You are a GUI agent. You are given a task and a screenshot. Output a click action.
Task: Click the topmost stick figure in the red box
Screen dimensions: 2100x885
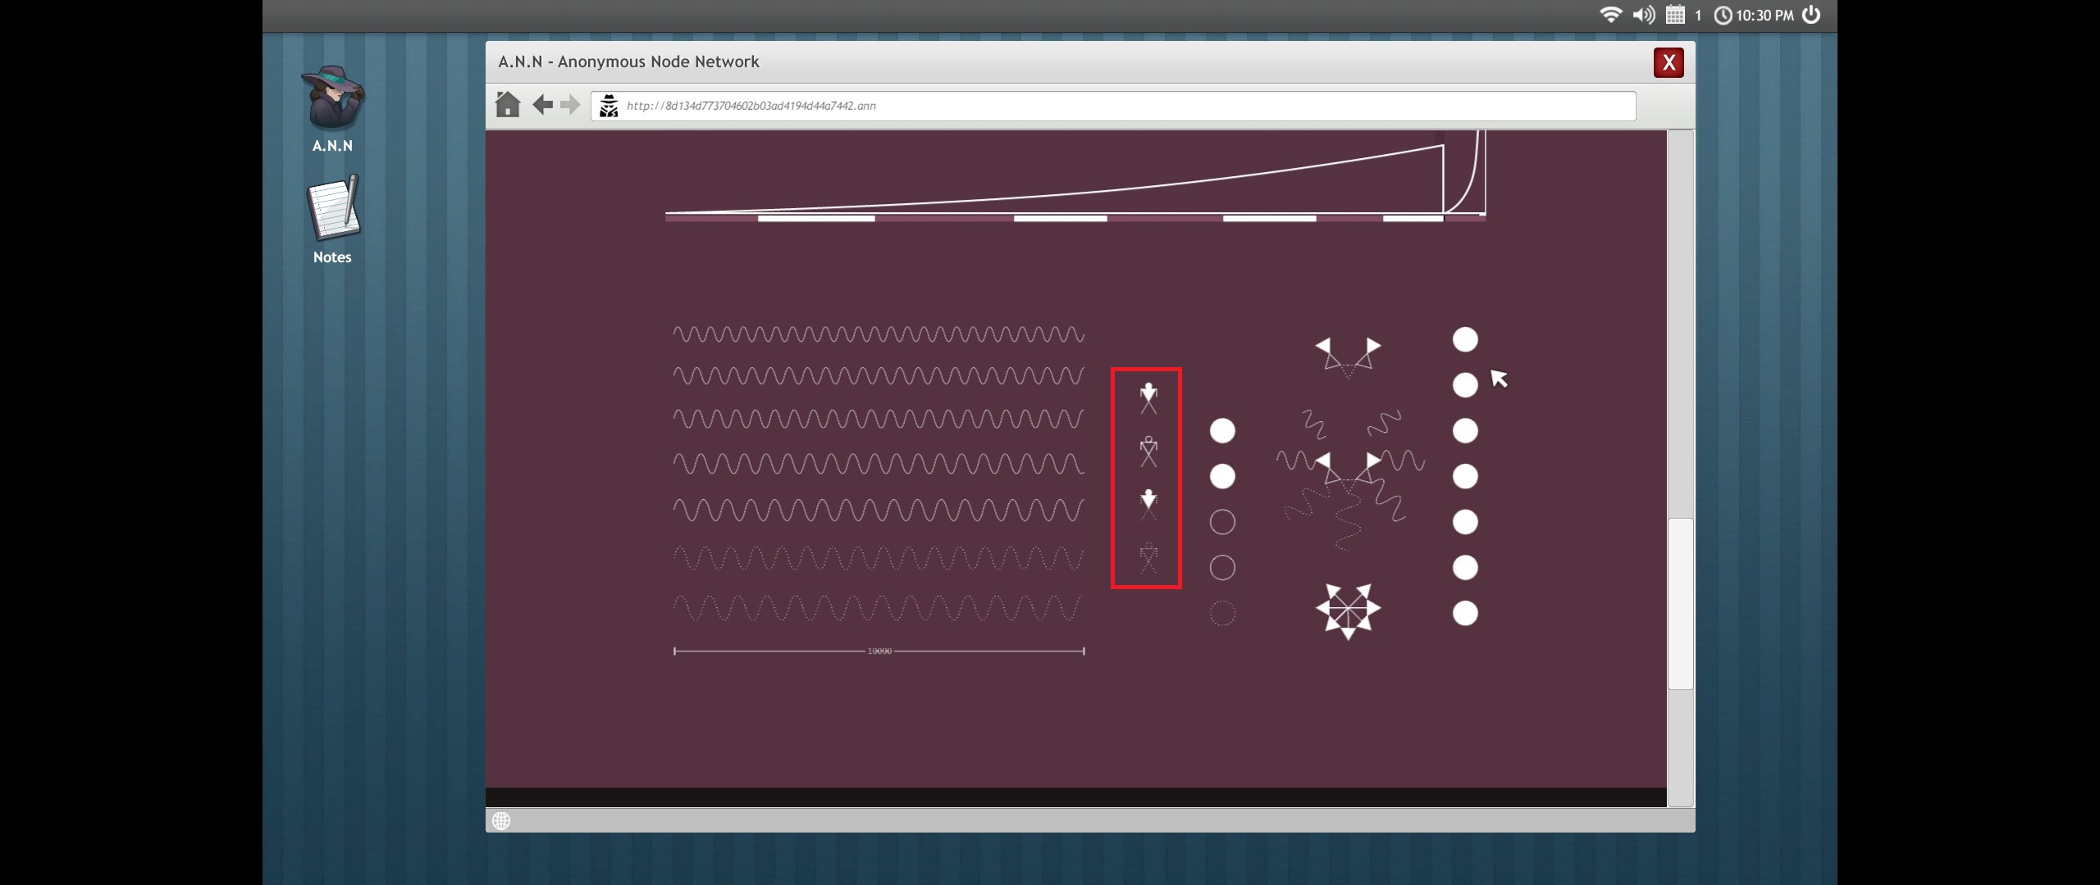1148,397
